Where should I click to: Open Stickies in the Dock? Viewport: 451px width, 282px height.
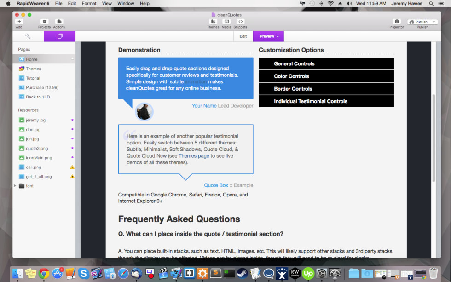coord(31,273)
